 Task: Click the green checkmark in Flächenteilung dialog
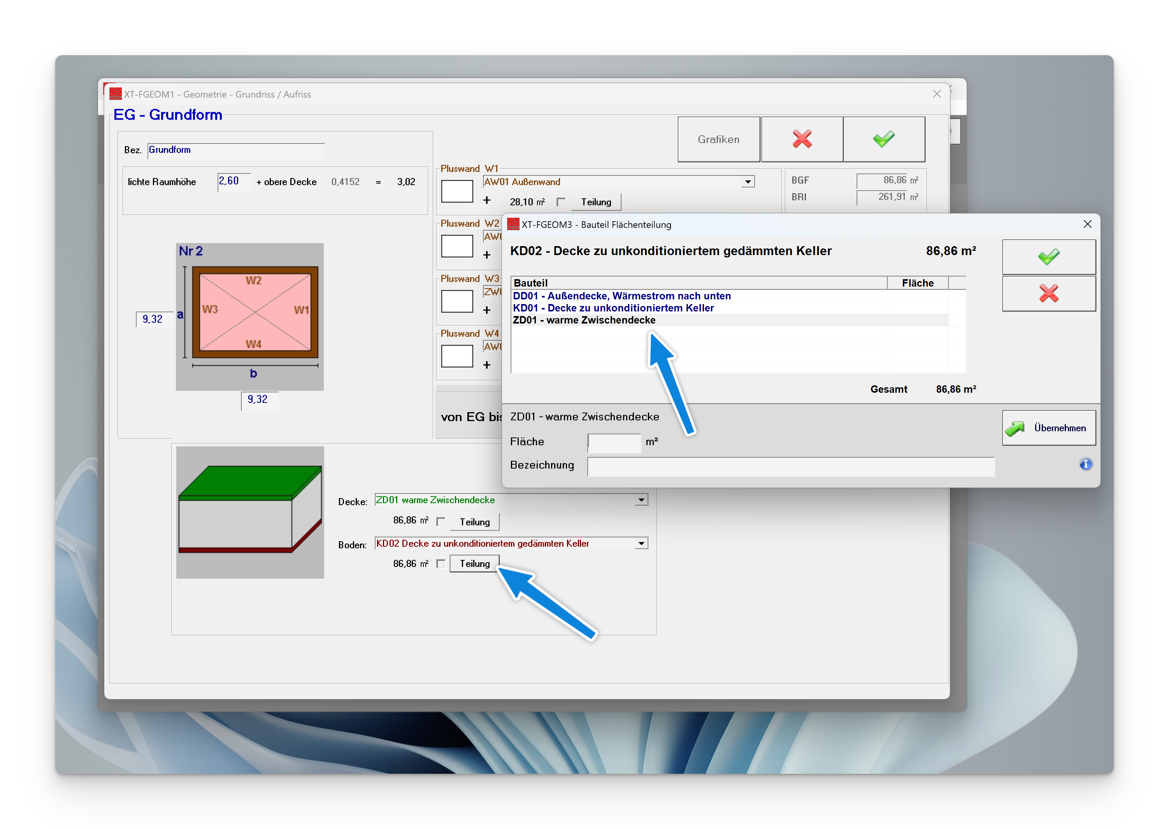pos(1048,257)
